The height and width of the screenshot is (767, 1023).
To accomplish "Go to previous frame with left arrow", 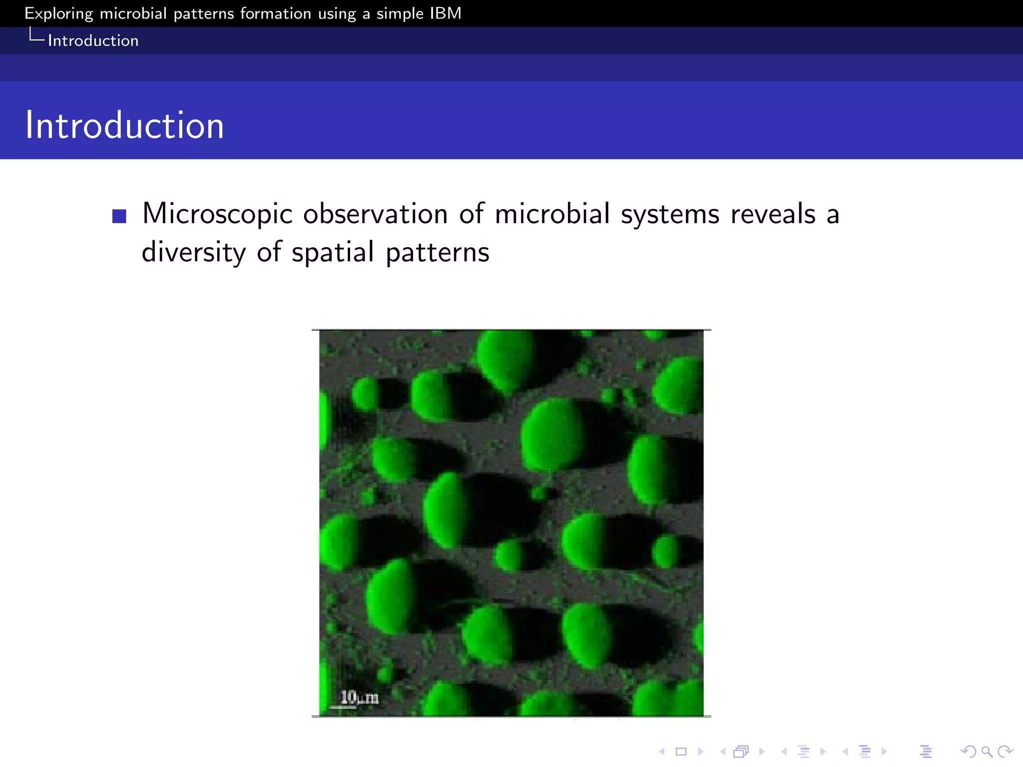I will (723, 752).
